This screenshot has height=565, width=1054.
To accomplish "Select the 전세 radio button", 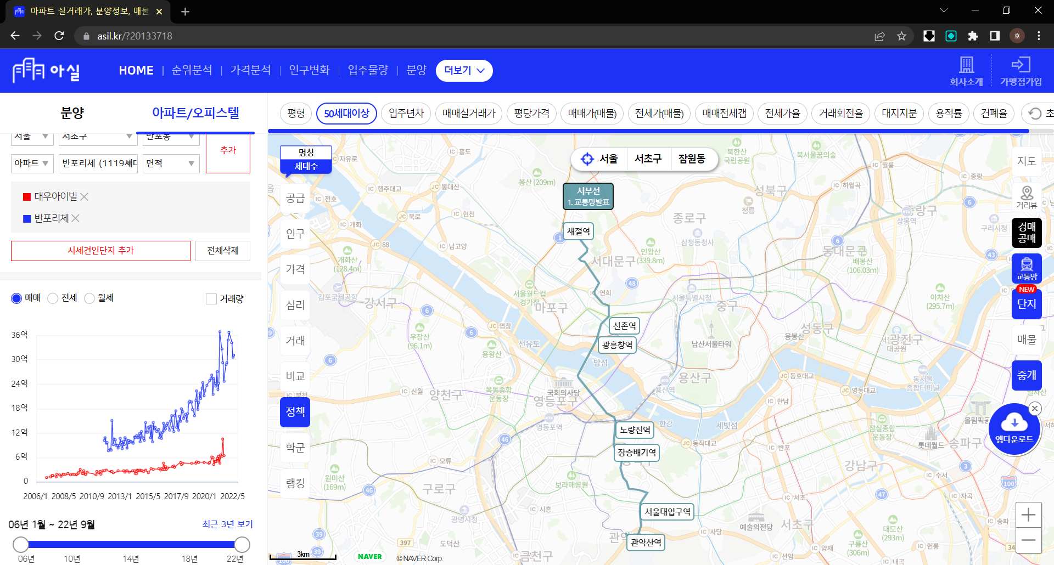I will (x=53, y=298).
